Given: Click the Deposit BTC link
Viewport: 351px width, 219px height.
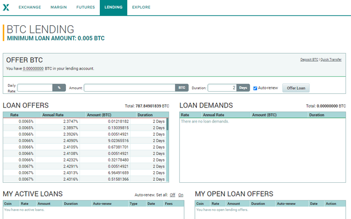Looking at the screenshot, I should [309, 60].
